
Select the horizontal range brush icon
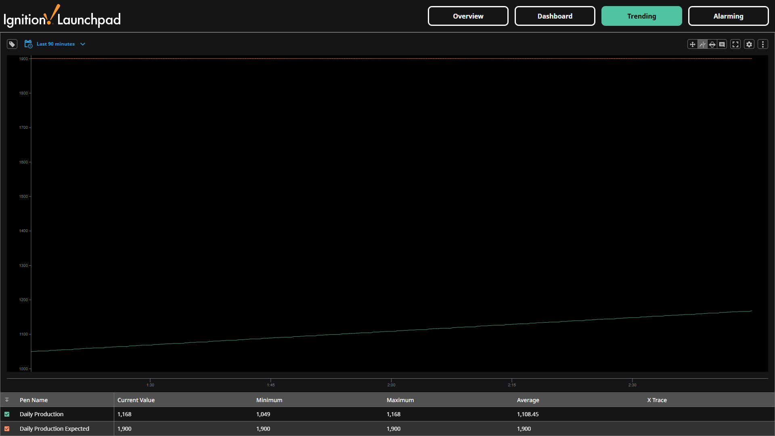712,44
